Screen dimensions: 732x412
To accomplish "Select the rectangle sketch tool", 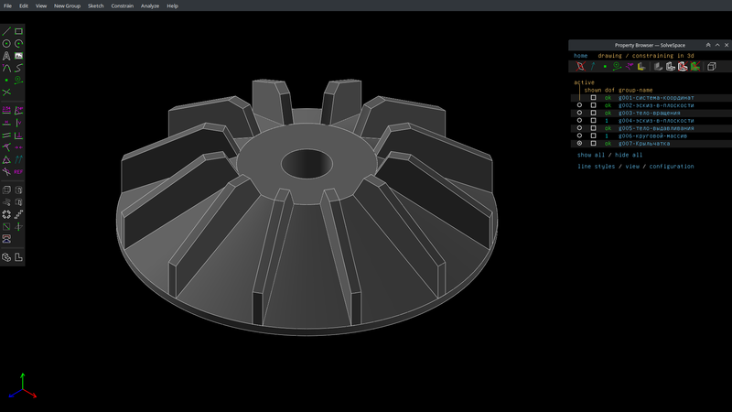I will (x=19, y=31).
